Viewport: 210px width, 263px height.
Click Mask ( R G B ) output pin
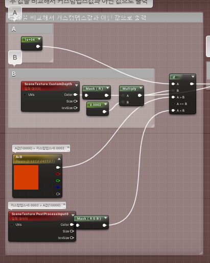(104, 225)
